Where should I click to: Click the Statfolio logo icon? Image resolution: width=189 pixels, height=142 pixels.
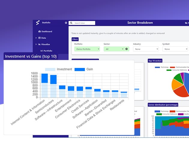(37, 23)
